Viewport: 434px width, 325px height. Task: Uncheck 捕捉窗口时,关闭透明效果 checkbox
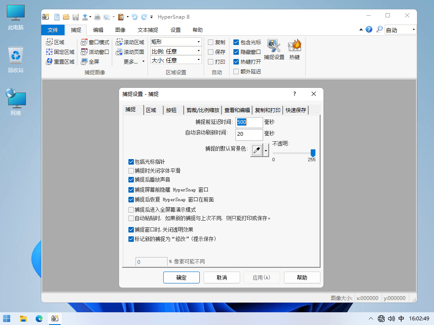click(131, 230)
